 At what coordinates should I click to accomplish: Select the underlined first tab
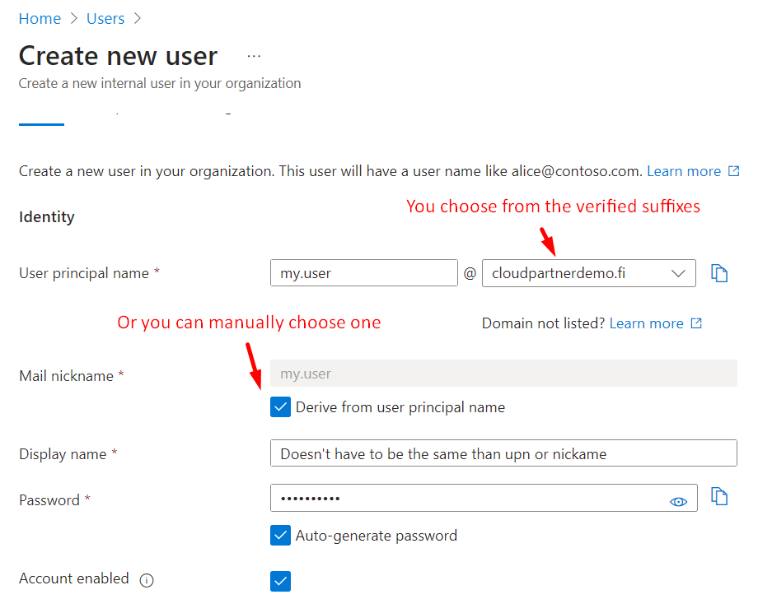click(x=41, y=115)
